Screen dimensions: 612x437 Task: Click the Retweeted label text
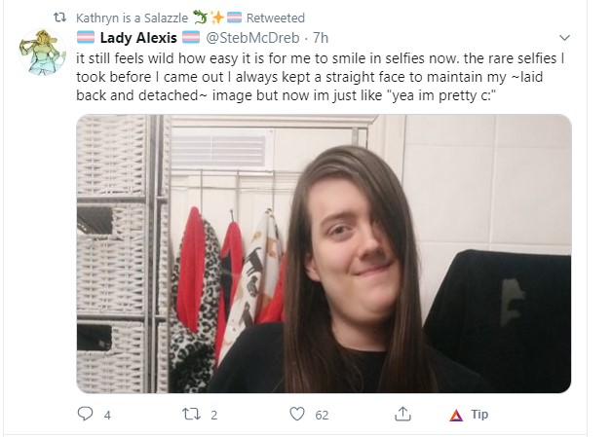[x=276, y=18]
